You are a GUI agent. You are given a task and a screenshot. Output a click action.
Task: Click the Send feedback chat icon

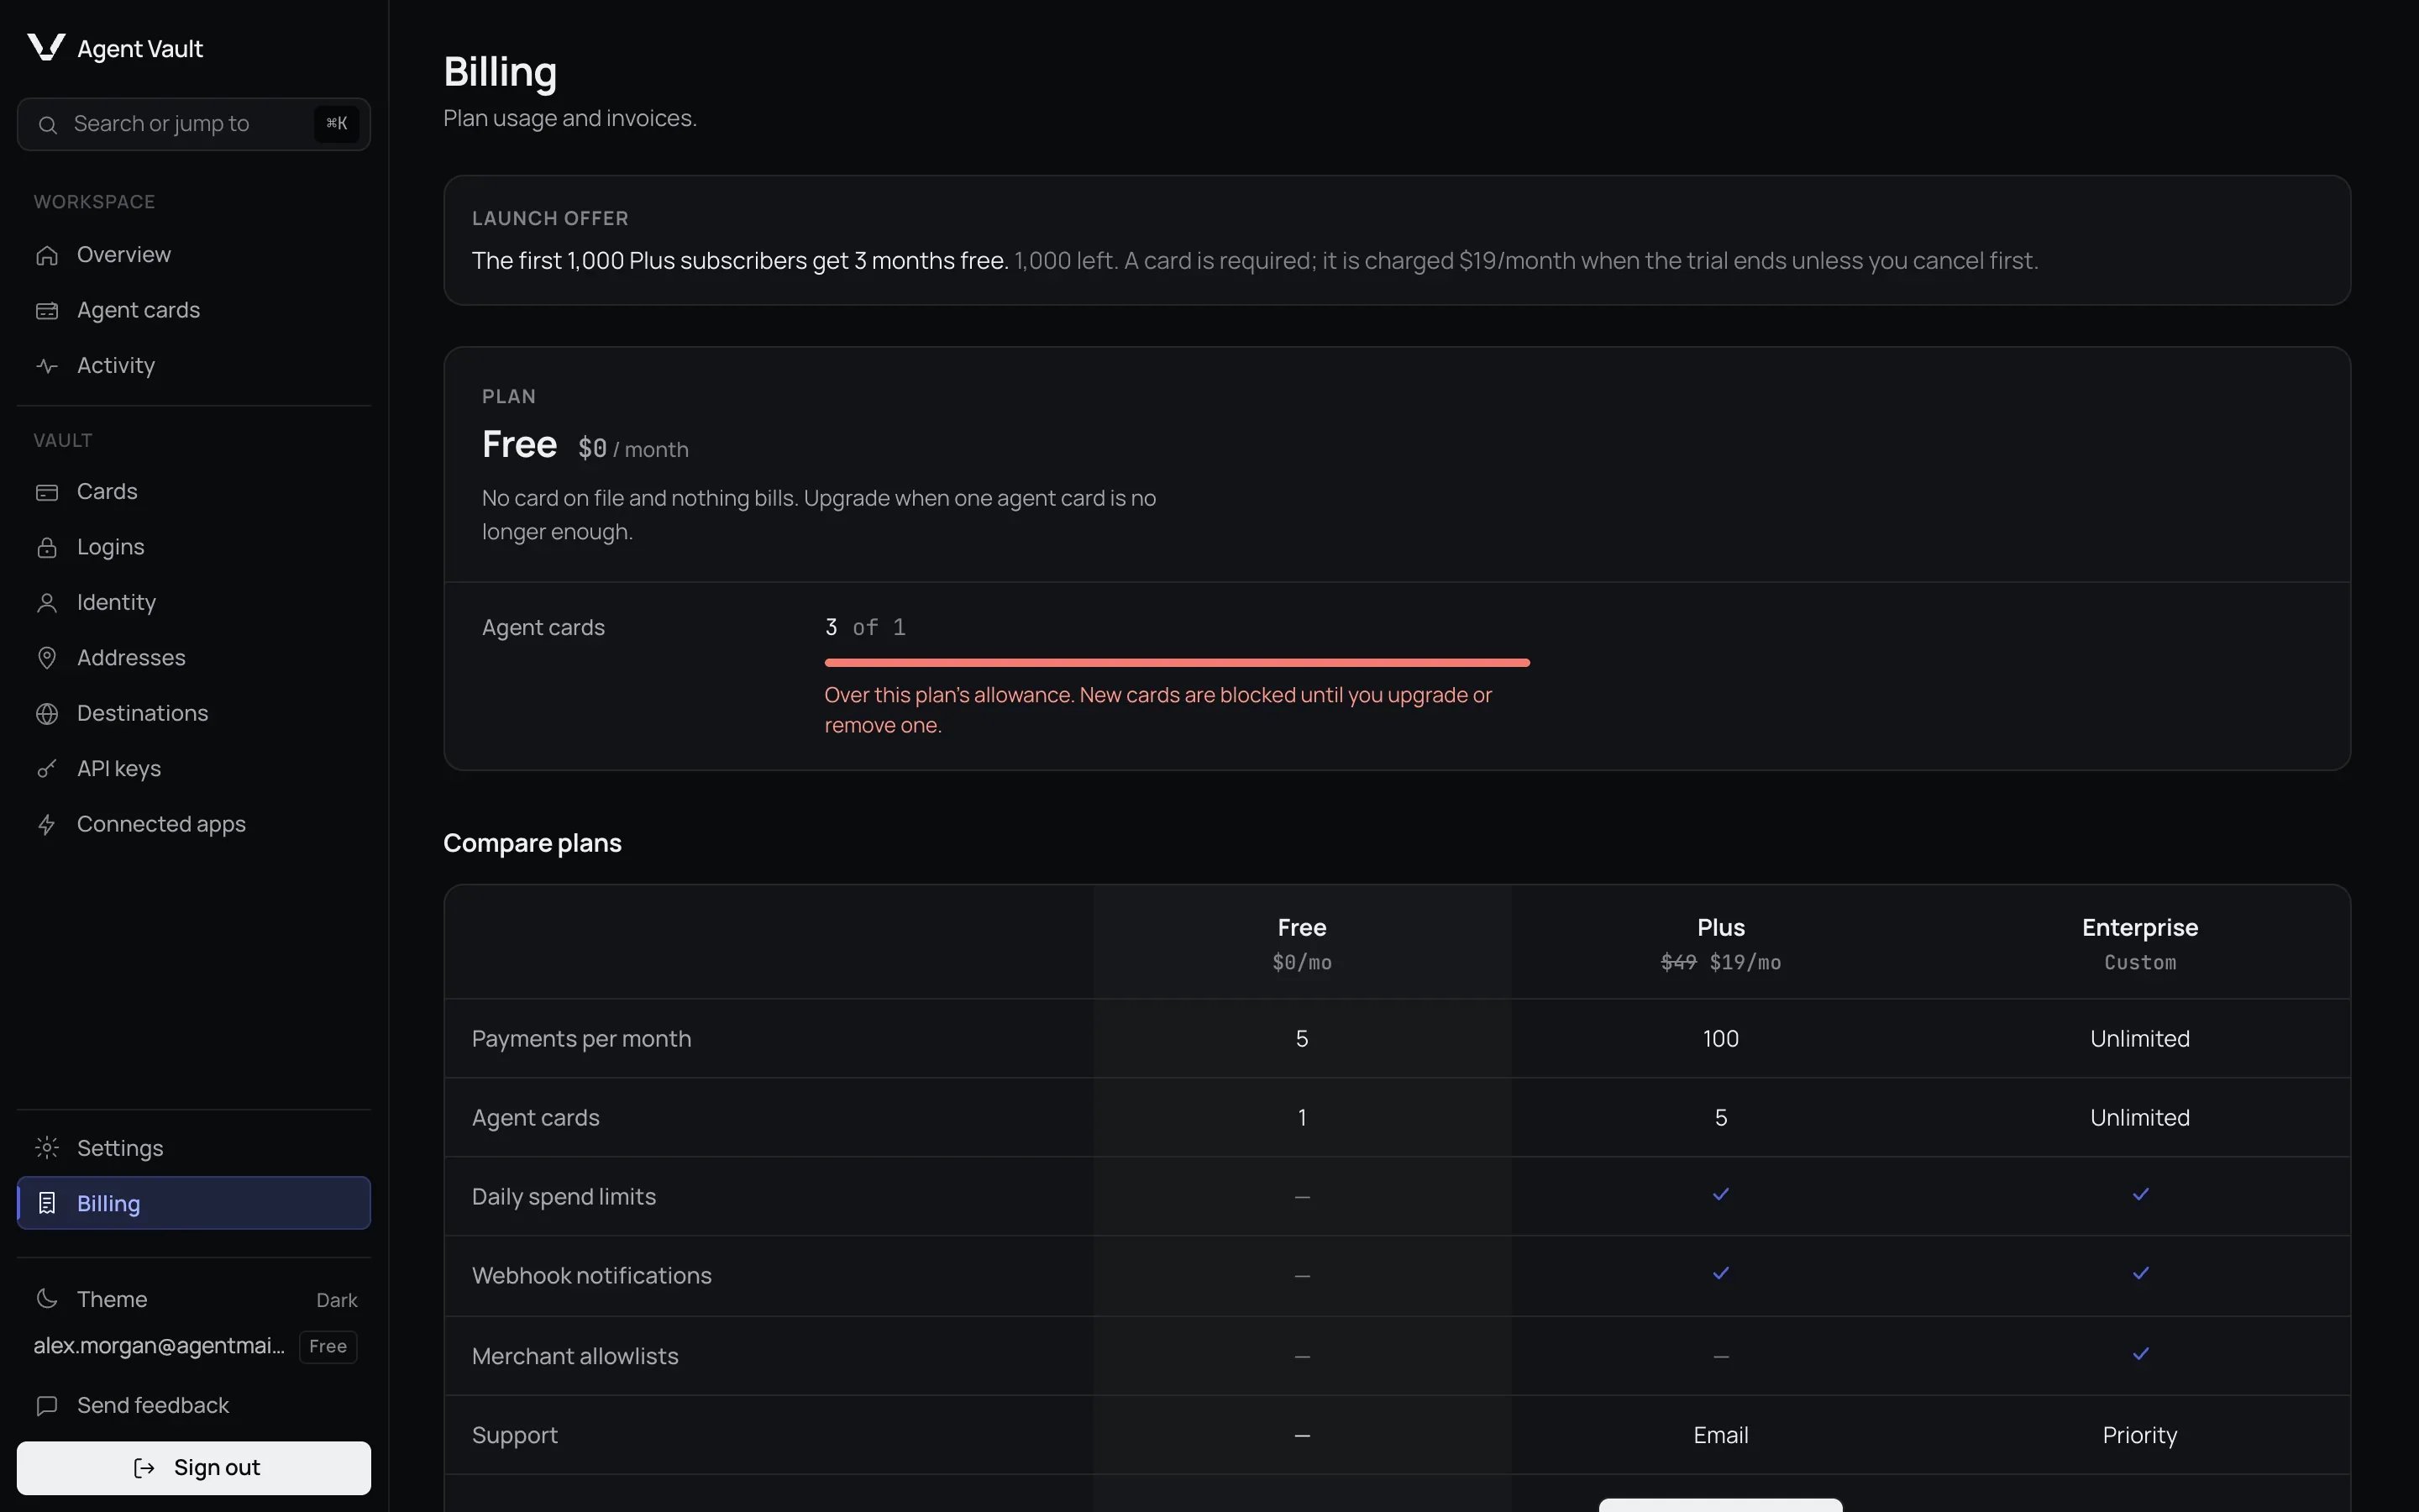[47, 1406]
